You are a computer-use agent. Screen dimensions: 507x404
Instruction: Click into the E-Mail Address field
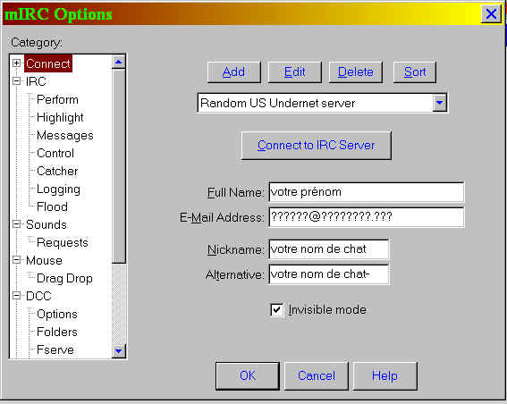click(367, 217)
